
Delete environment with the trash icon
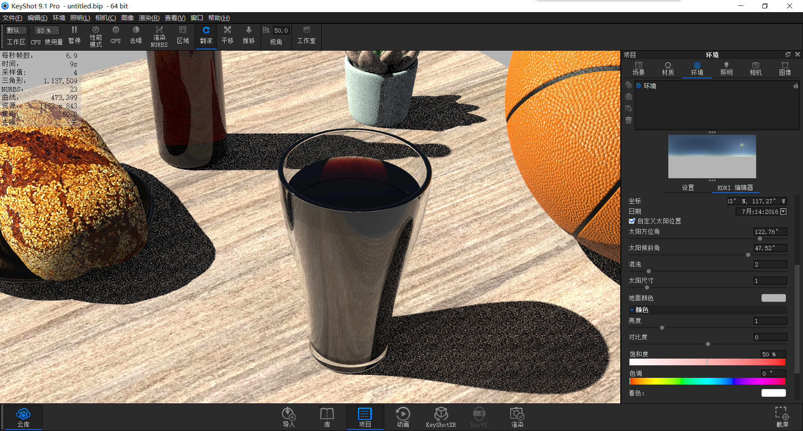pos(628,120)
